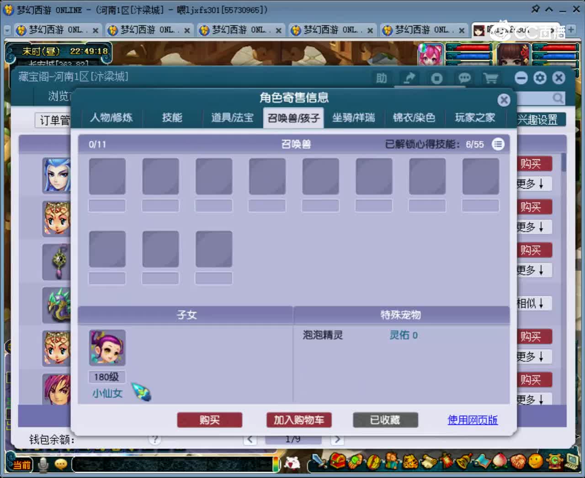Click the list menu icon beside 6/55
The image size is (585, 478).
tap(498, 144)
